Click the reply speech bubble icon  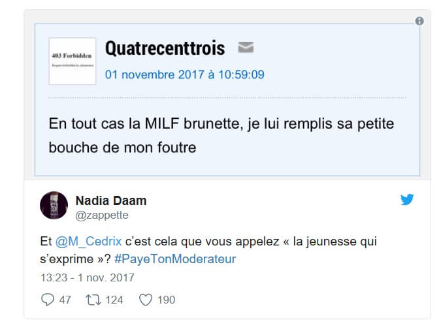click(x=47, y=300)
